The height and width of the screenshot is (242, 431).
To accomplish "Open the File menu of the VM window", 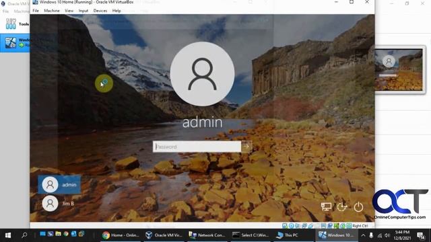I will [36, 11].
